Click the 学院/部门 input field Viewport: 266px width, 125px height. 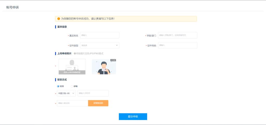tap(177, 35)
